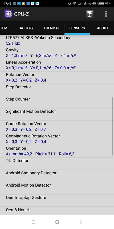The width and height of the screenshot is (114, 229).
Task: Tap the Game Rotation Vector entry
Action: (x=57, y=127)
